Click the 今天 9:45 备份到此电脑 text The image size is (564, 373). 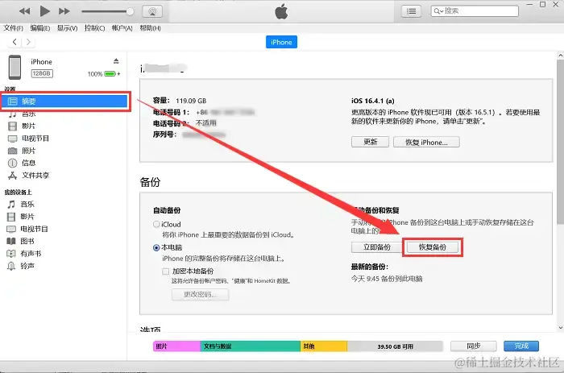[387, 279]
